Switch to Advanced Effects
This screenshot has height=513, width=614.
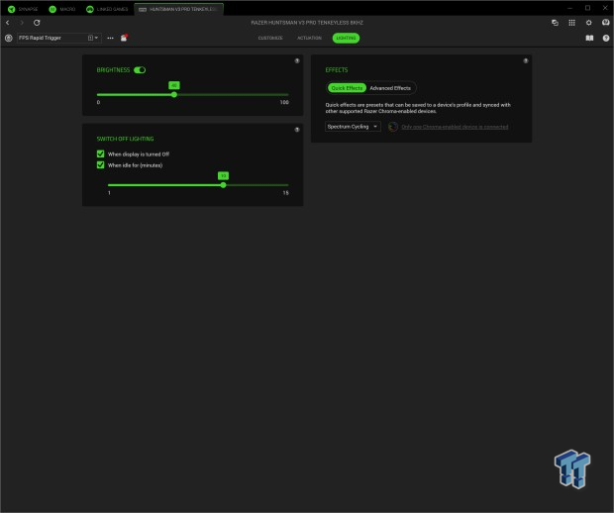pyautogui.click(x=390, y=88)
